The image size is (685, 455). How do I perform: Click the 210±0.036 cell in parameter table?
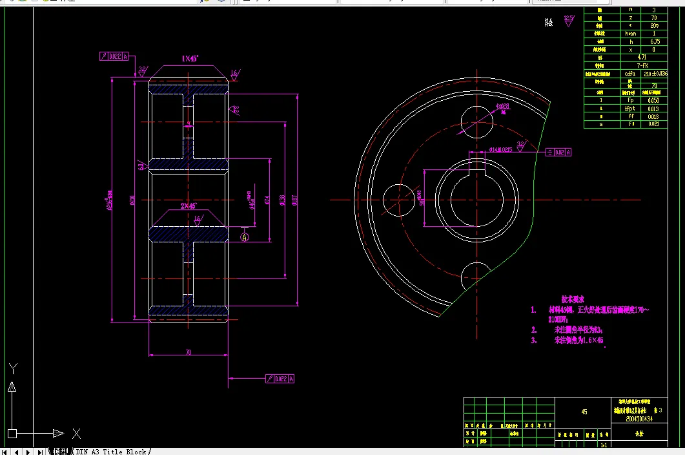655,74
